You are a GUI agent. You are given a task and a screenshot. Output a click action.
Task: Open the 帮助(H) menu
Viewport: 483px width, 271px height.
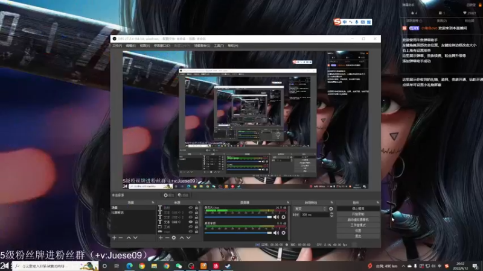233,46
